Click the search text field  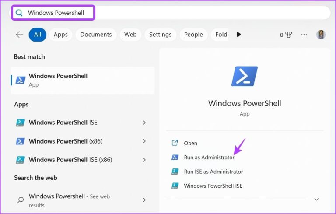171,13
